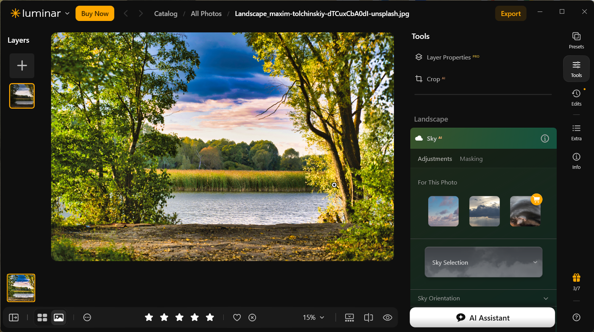
Task: Open the Presets panel
Action: click(x=576, y=40)
